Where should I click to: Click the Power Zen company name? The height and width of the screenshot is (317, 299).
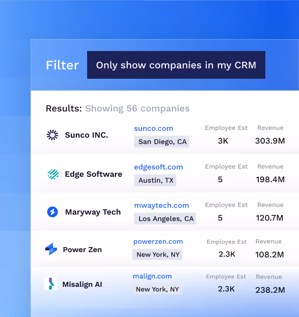pos(82,250)
